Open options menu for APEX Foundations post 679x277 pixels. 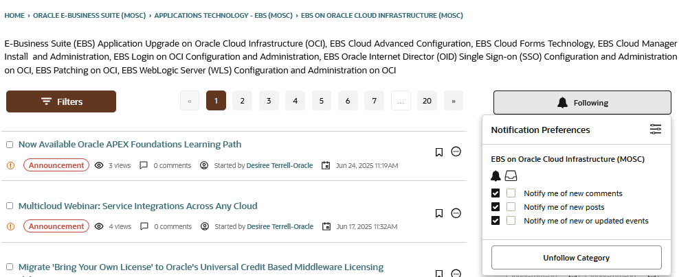click(456, 152)
